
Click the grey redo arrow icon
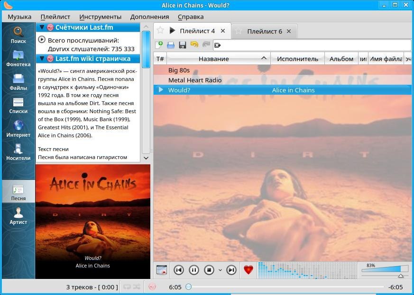(206, 45)
